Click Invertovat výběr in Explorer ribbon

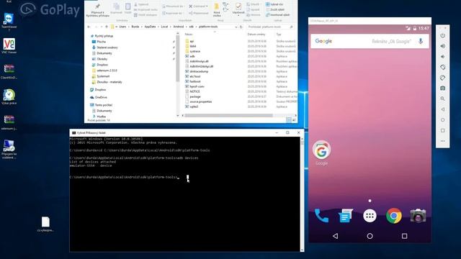277,14
